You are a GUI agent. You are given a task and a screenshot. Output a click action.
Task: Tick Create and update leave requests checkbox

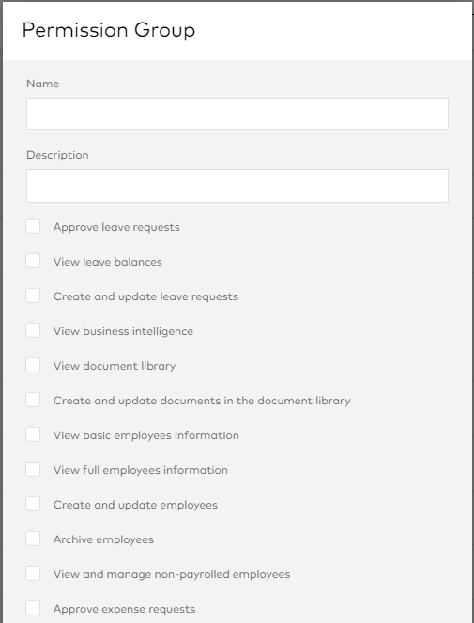click(x=33, y=296)
